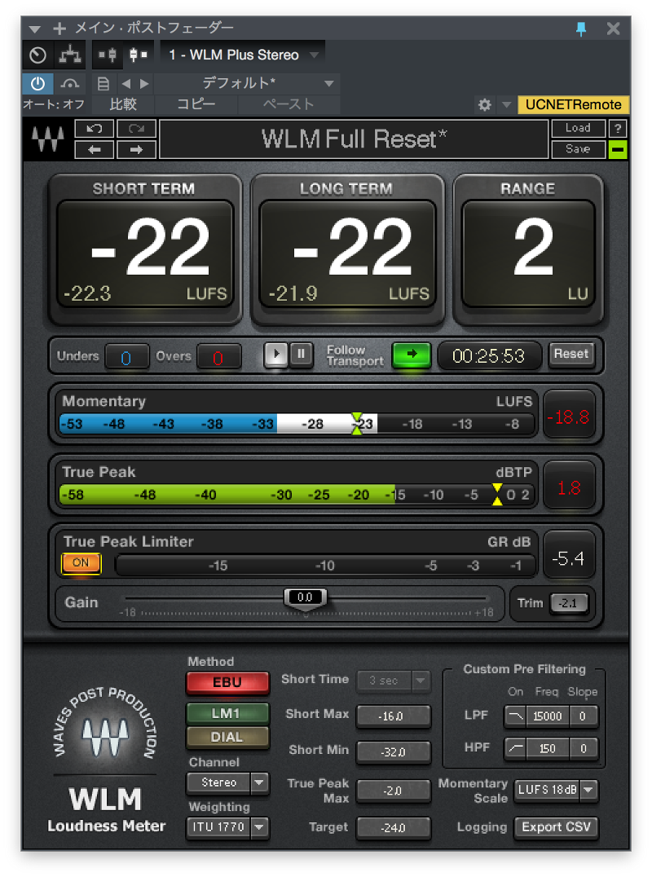Open the デフォルト preset dropdown

click(x=247, y=83)
